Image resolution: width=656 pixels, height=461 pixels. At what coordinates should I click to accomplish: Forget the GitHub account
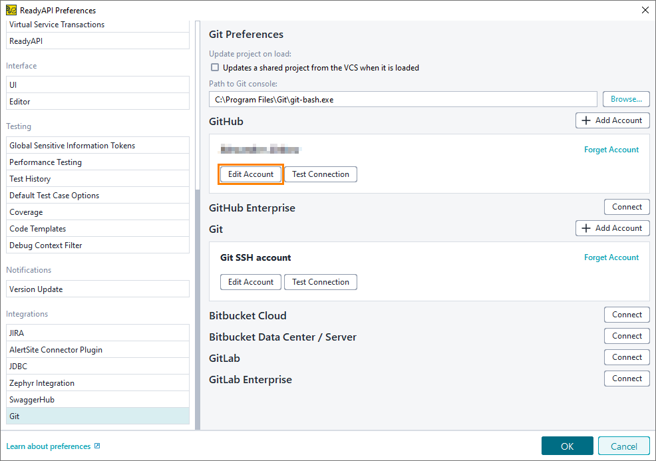coord(611,150)
